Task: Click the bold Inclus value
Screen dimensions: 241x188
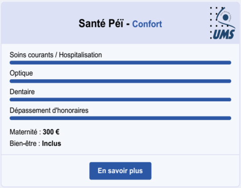Action: (51, 144)
